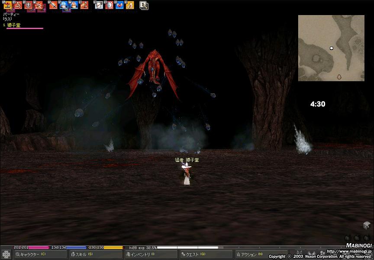Viewport: 374px width, 260px height.
Task: Activate the F11 blue winged-heart skill
Action: tap(119, 5)
